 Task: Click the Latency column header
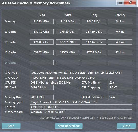[120, 15]
